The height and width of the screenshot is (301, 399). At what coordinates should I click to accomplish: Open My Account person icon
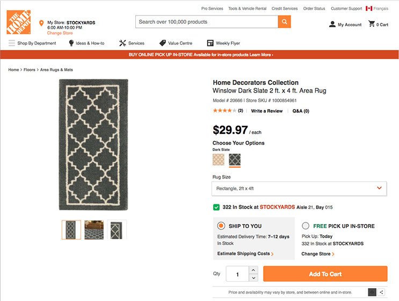332,24
